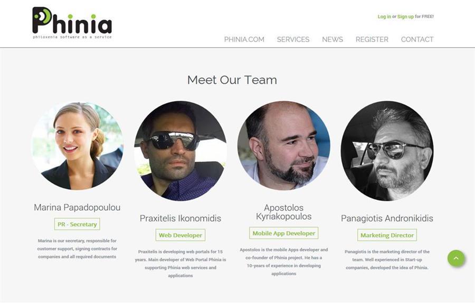475x303 pixels.
Task: Click the Mobile App Developer label
Action: tap(284, 233)
